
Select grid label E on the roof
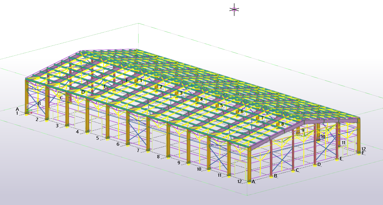pos(105,86)
